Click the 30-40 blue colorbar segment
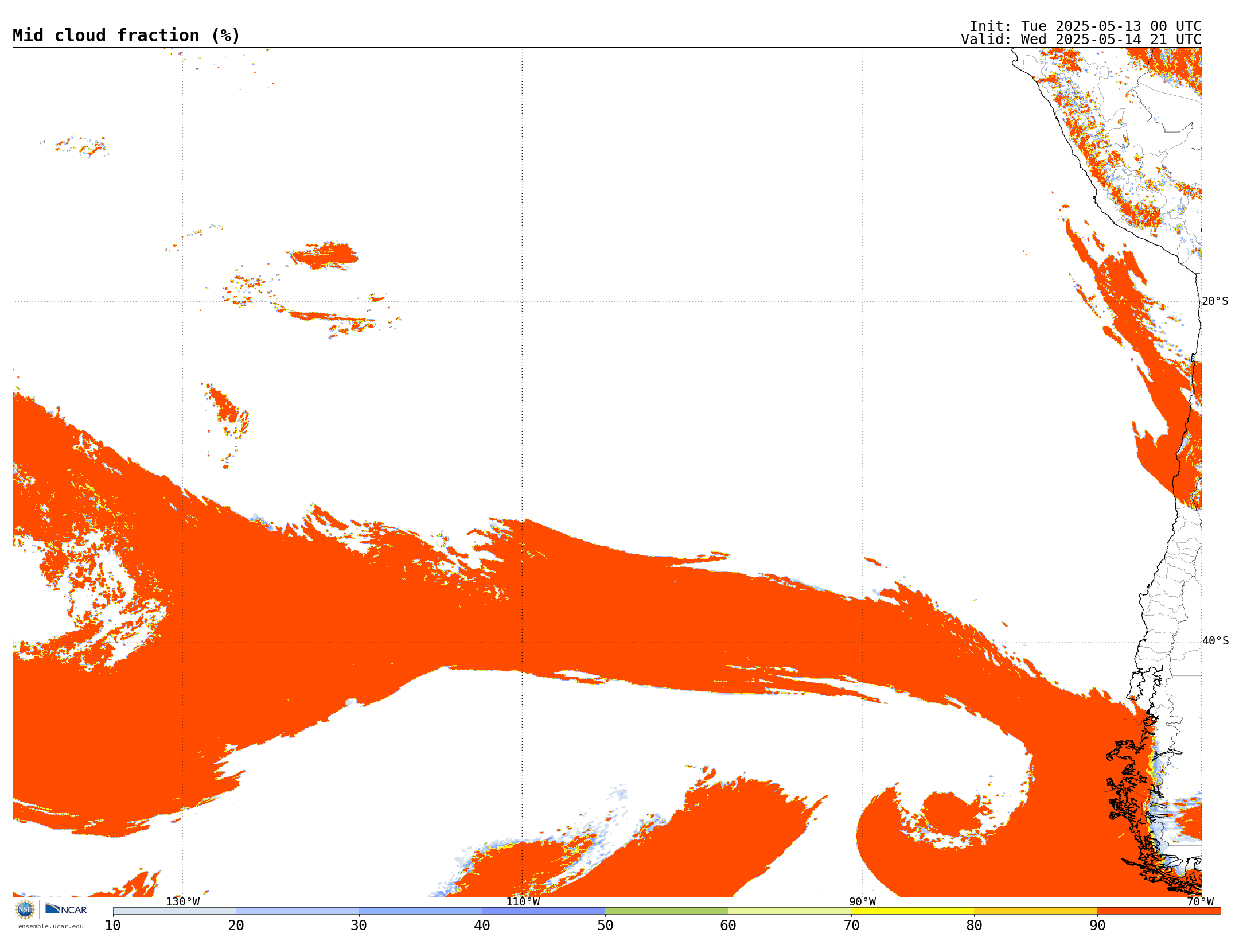Screen dimensions: 1239x933 pos(420,911)
